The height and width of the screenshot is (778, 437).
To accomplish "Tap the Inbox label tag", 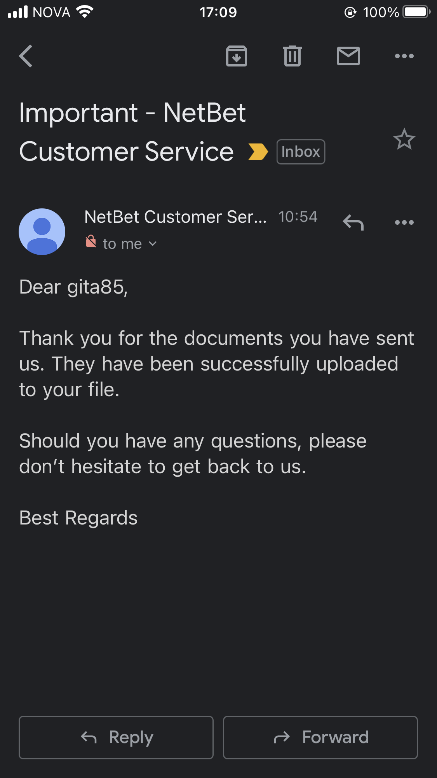I will (301, 152).
